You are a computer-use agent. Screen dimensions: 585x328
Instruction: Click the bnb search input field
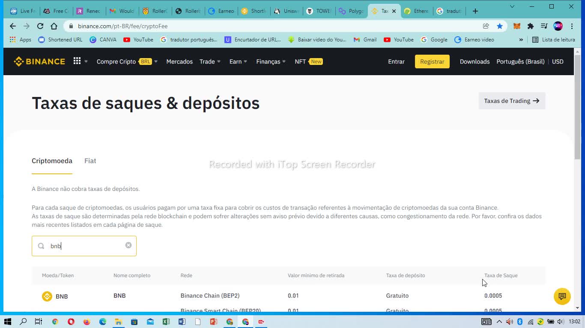coord(84,246)
